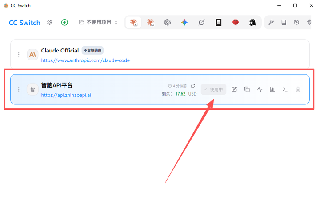Click the Claude Official Anthropic logo
Image resolution: width=320 pixels, height=224 pixels.
[x=32, y=55]
